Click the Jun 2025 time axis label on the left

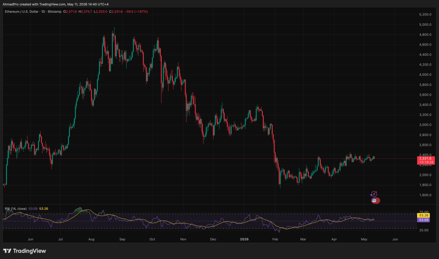click(x=30, y=239)
